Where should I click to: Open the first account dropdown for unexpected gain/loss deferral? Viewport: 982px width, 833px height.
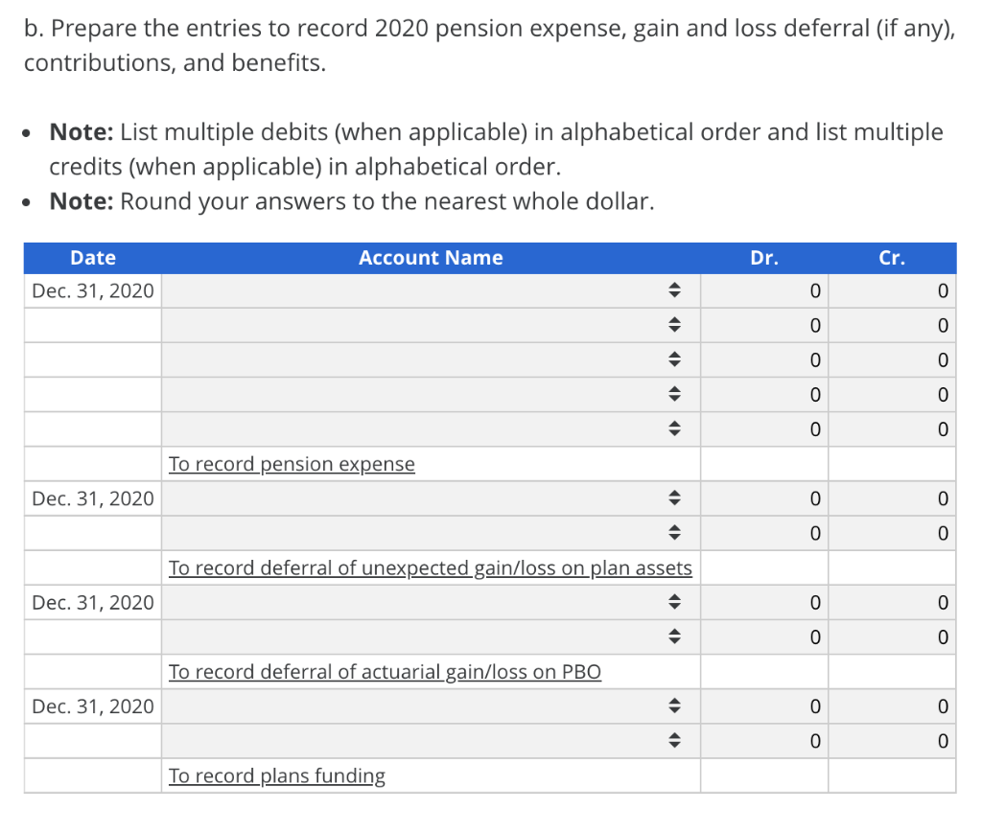click(x=675, y=498)
